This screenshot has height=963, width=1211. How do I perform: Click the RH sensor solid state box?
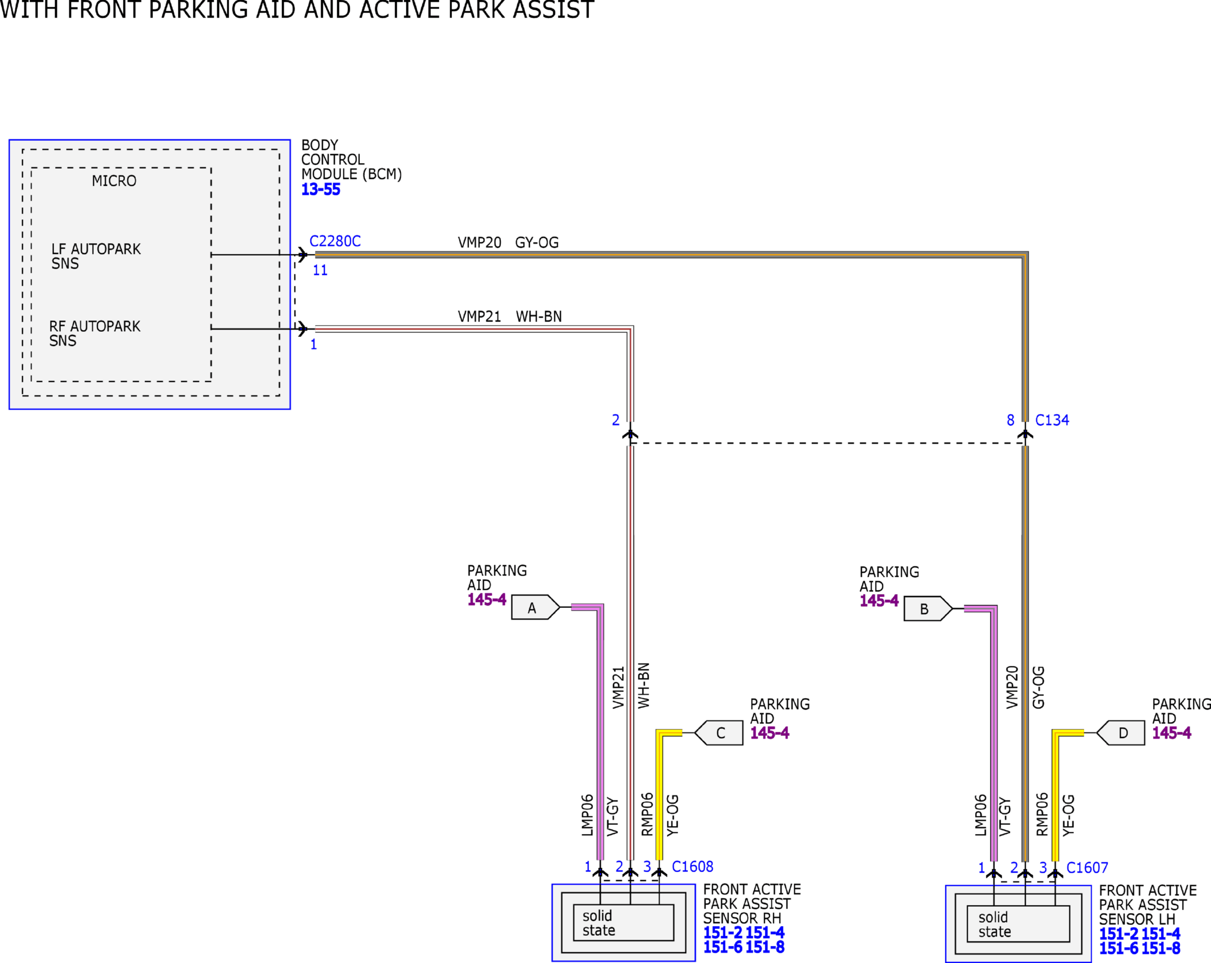623,923
